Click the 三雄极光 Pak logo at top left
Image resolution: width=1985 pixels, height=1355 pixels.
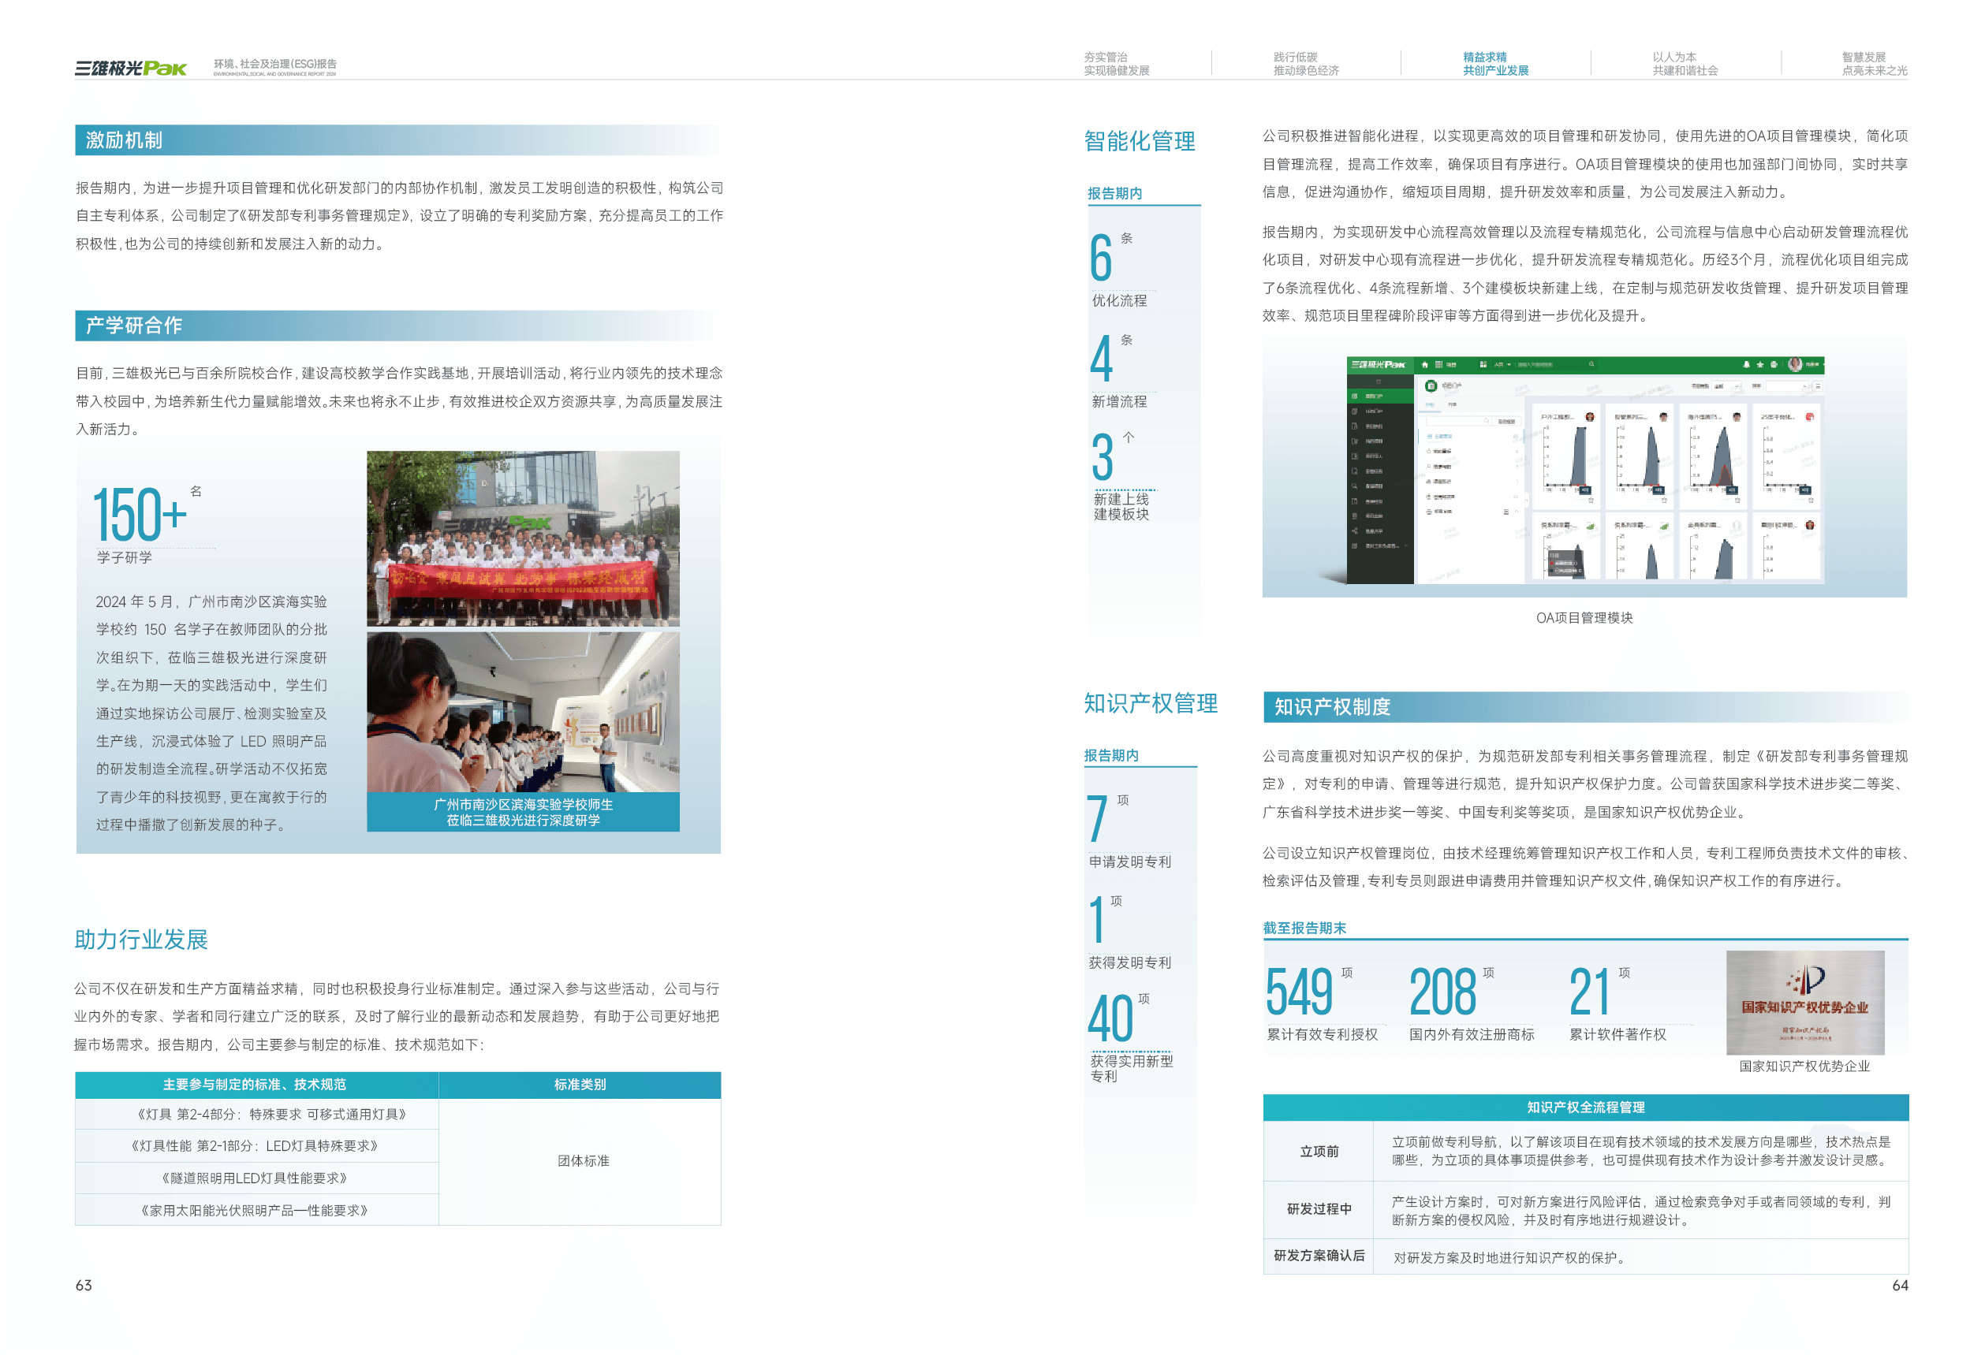pyautogui.click(x=131, y=68)
